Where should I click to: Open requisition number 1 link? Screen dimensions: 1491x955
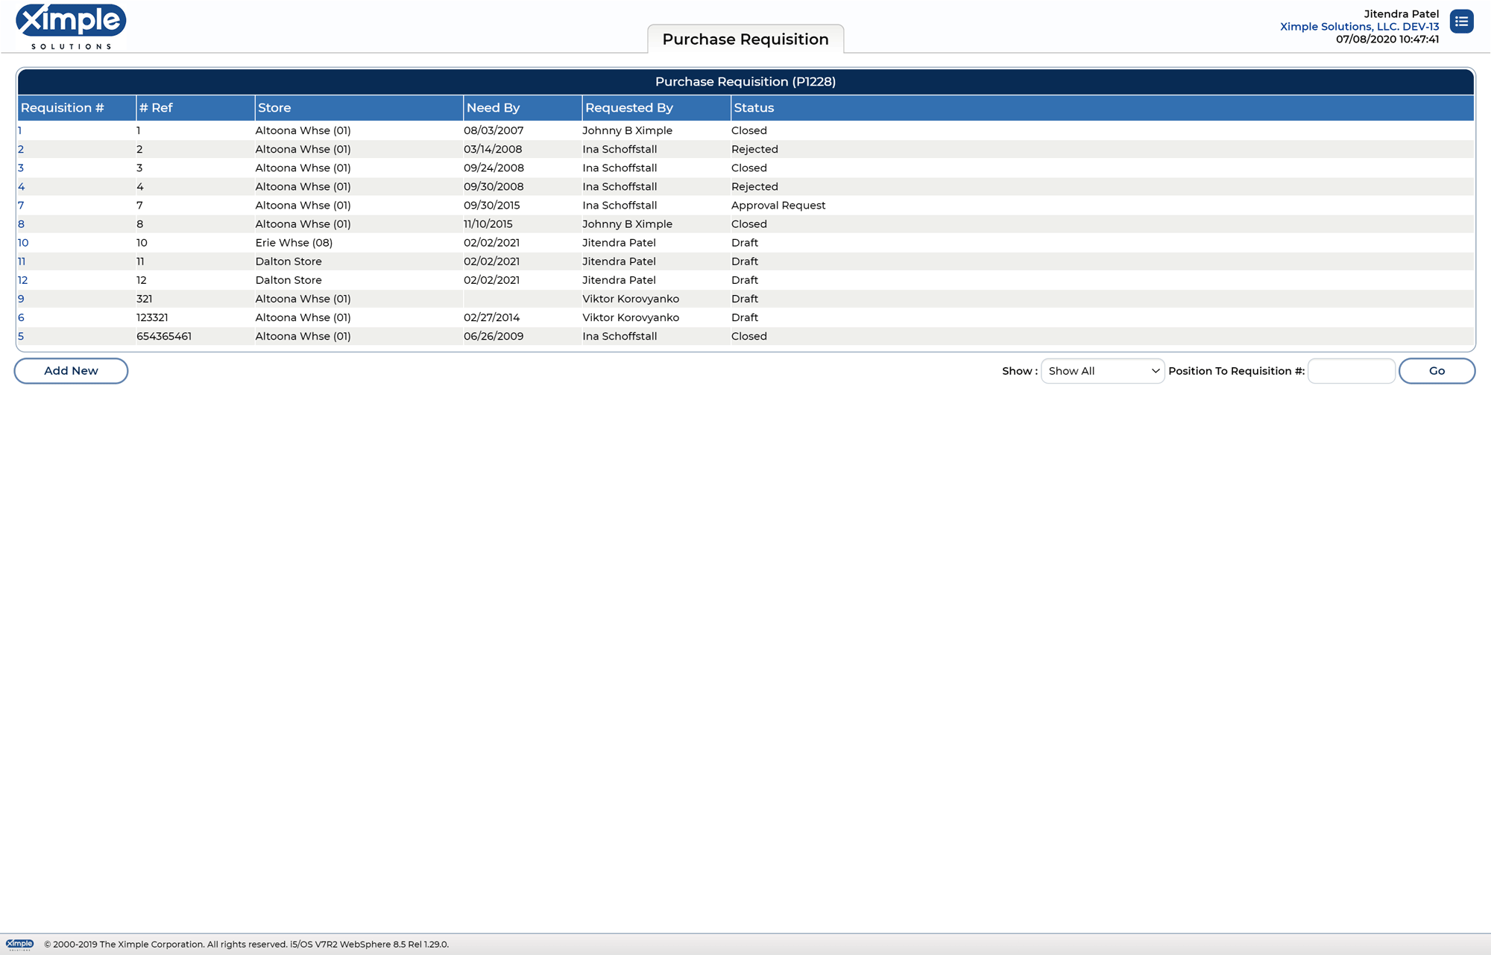coord(20,130)
